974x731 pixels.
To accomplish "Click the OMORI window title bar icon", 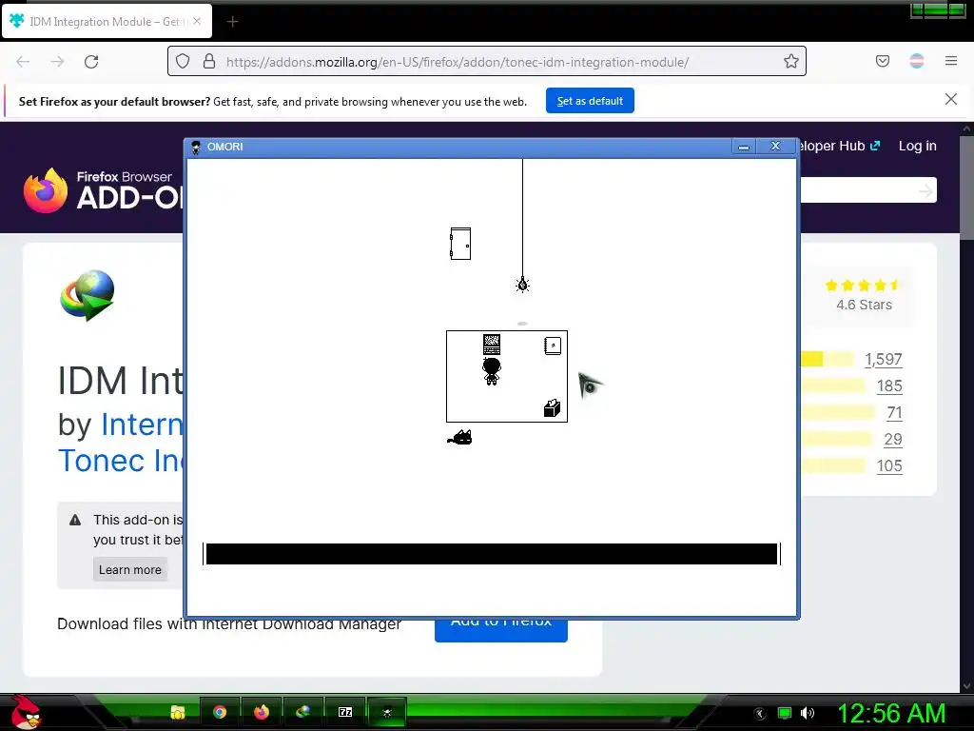I will (x=196, y=148).
